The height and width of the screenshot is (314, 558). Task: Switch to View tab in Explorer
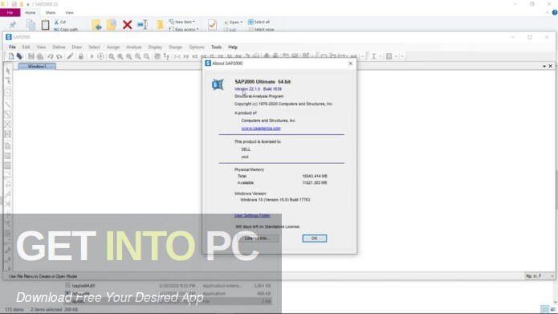69,13
